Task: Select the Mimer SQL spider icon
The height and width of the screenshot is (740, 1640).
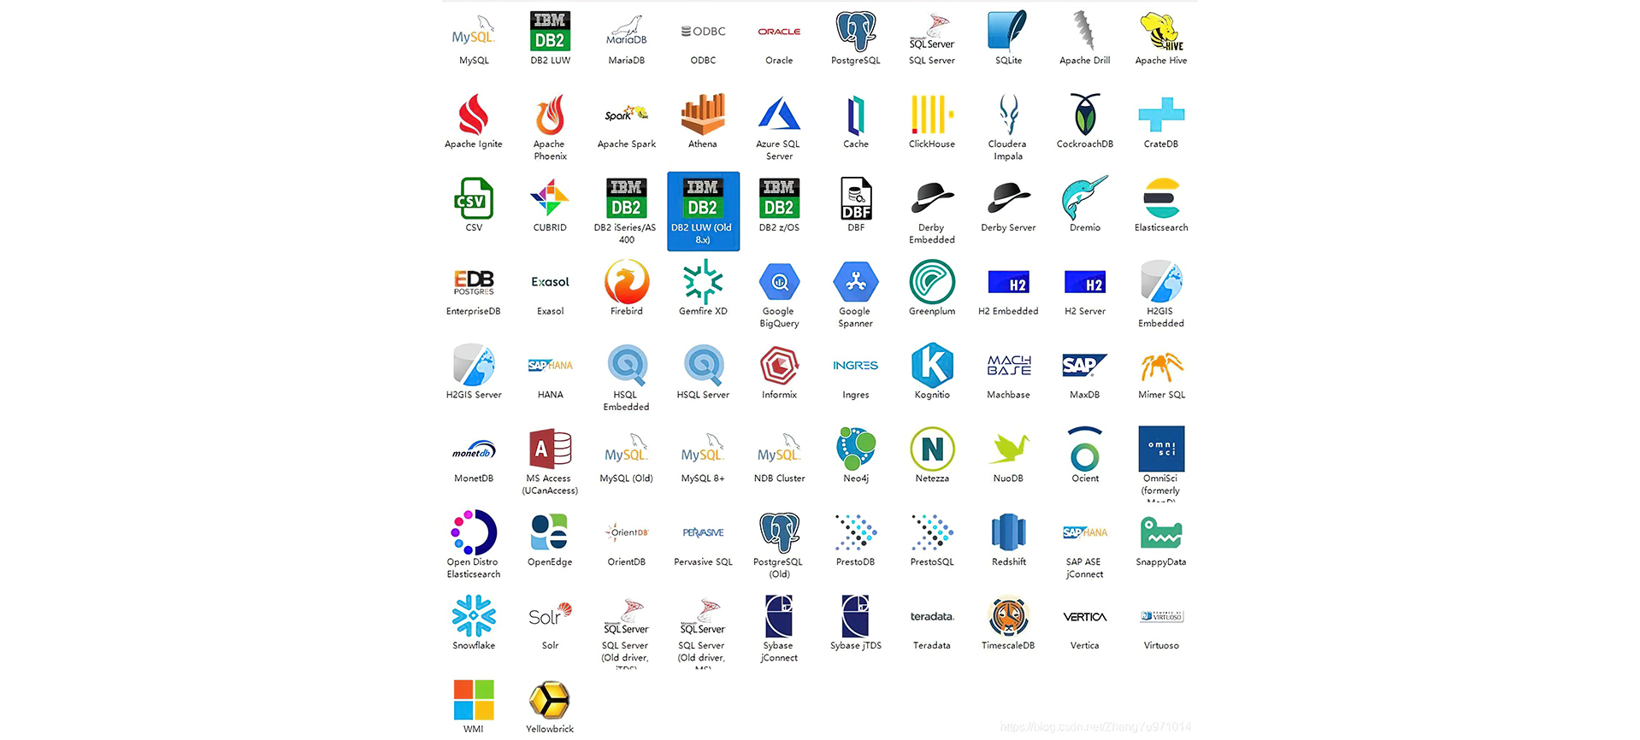Action: 1161,367
